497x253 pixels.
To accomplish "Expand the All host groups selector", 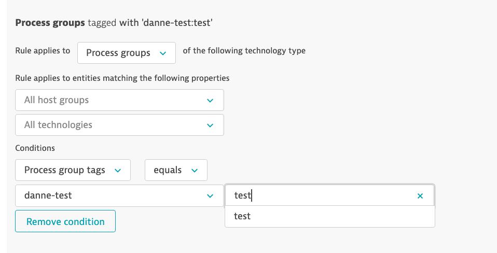I will point(119,100).
